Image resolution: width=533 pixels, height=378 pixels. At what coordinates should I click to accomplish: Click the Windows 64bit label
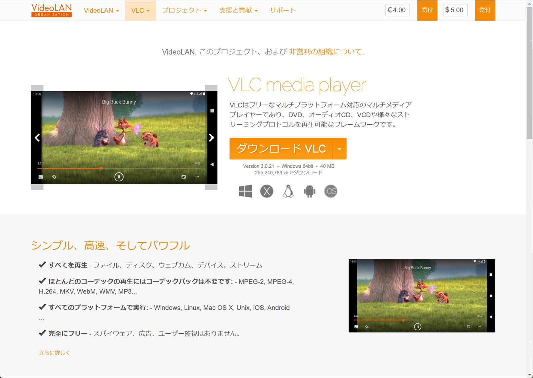(297, 166)
